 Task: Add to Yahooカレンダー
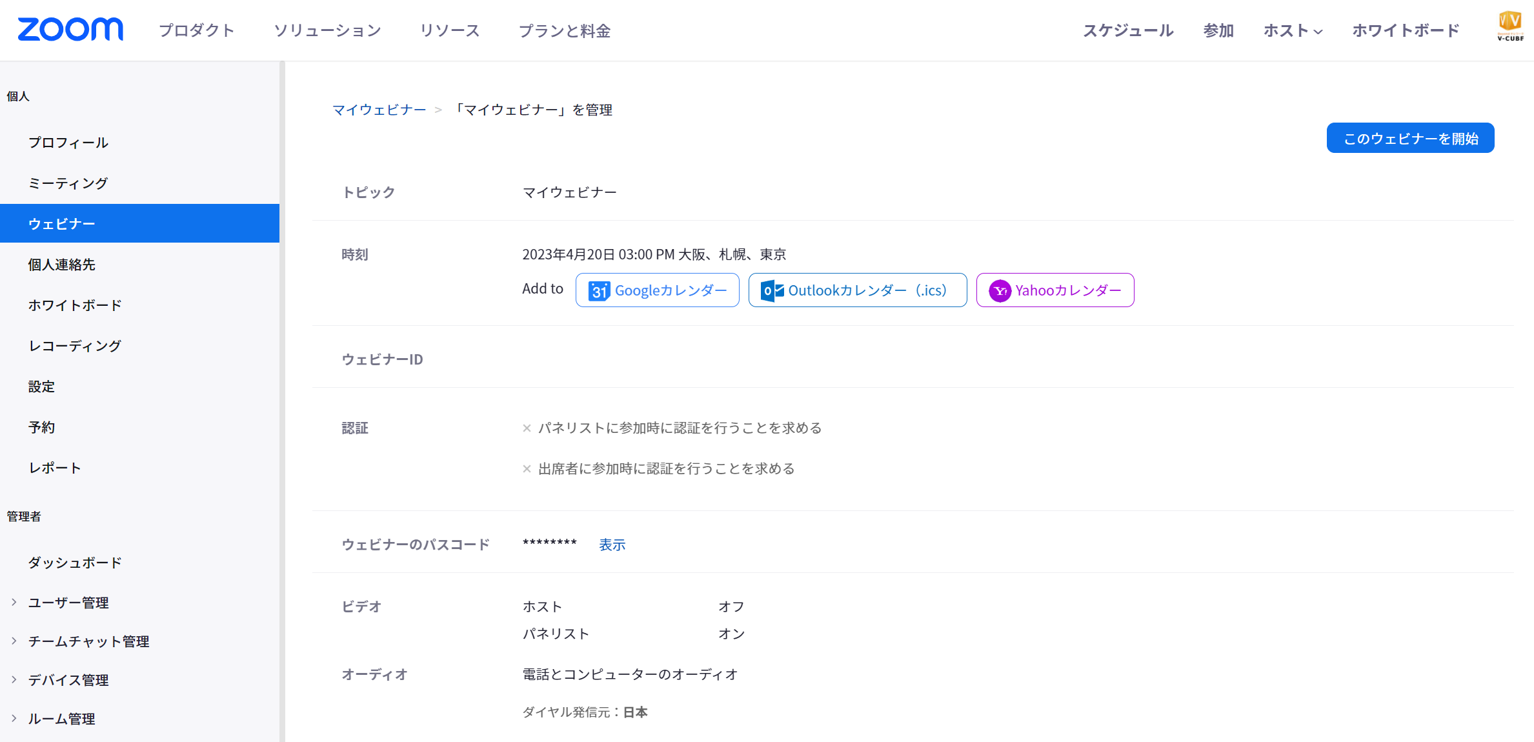(1055, 290)
